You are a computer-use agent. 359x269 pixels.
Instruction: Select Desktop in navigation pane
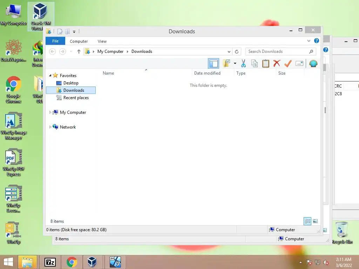click(71, 83)
